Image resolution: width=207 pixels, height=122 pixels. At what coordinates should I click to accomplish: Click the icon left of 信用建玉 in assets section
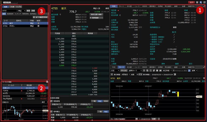click(x=51, y=112)
